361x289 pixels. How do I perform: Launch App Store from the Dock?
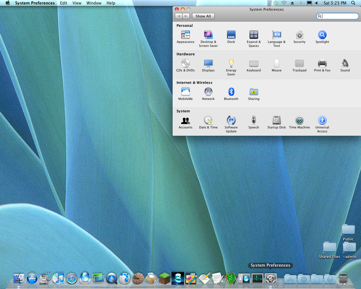coord(32,279)
